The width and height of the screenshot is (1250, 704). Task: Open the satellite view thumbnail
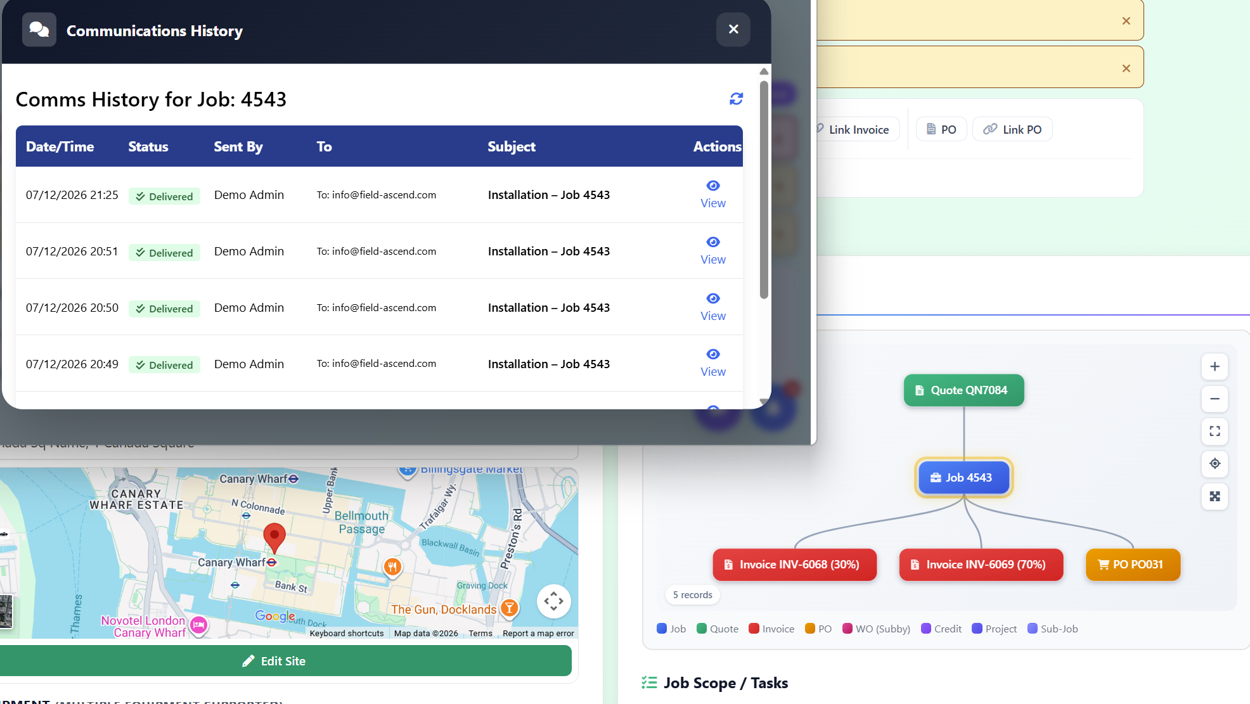coord(6,611)
